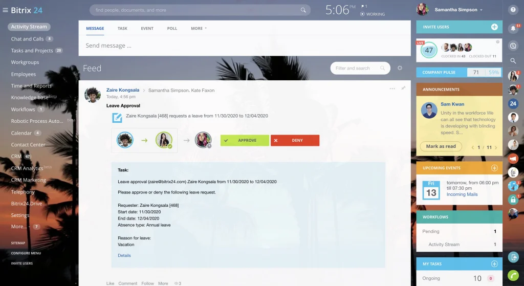
Task: Open the help question mark icon
Action: coord(513,10)
